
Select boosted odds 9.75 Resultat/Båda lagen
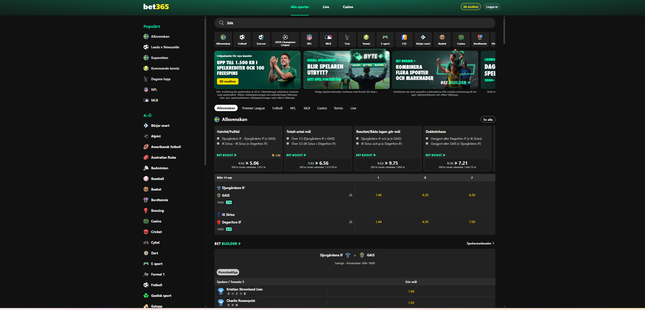tap(388, 165)
